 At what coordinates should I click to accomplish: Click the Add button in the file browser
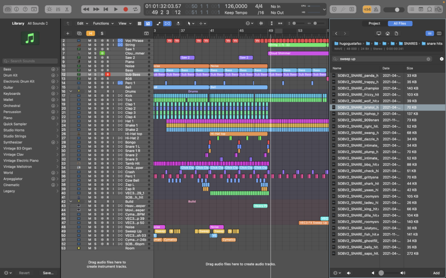click(436, 273)
